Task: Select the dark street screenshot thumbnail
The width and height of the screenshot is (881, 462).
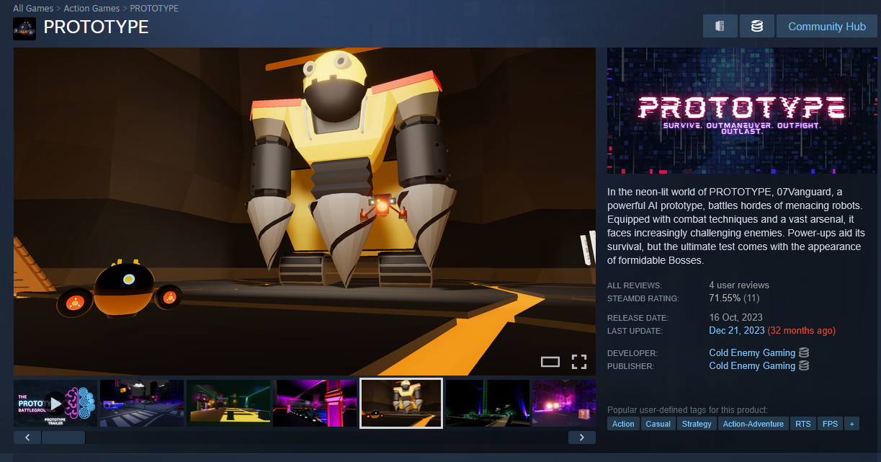Action: [142, 404]
